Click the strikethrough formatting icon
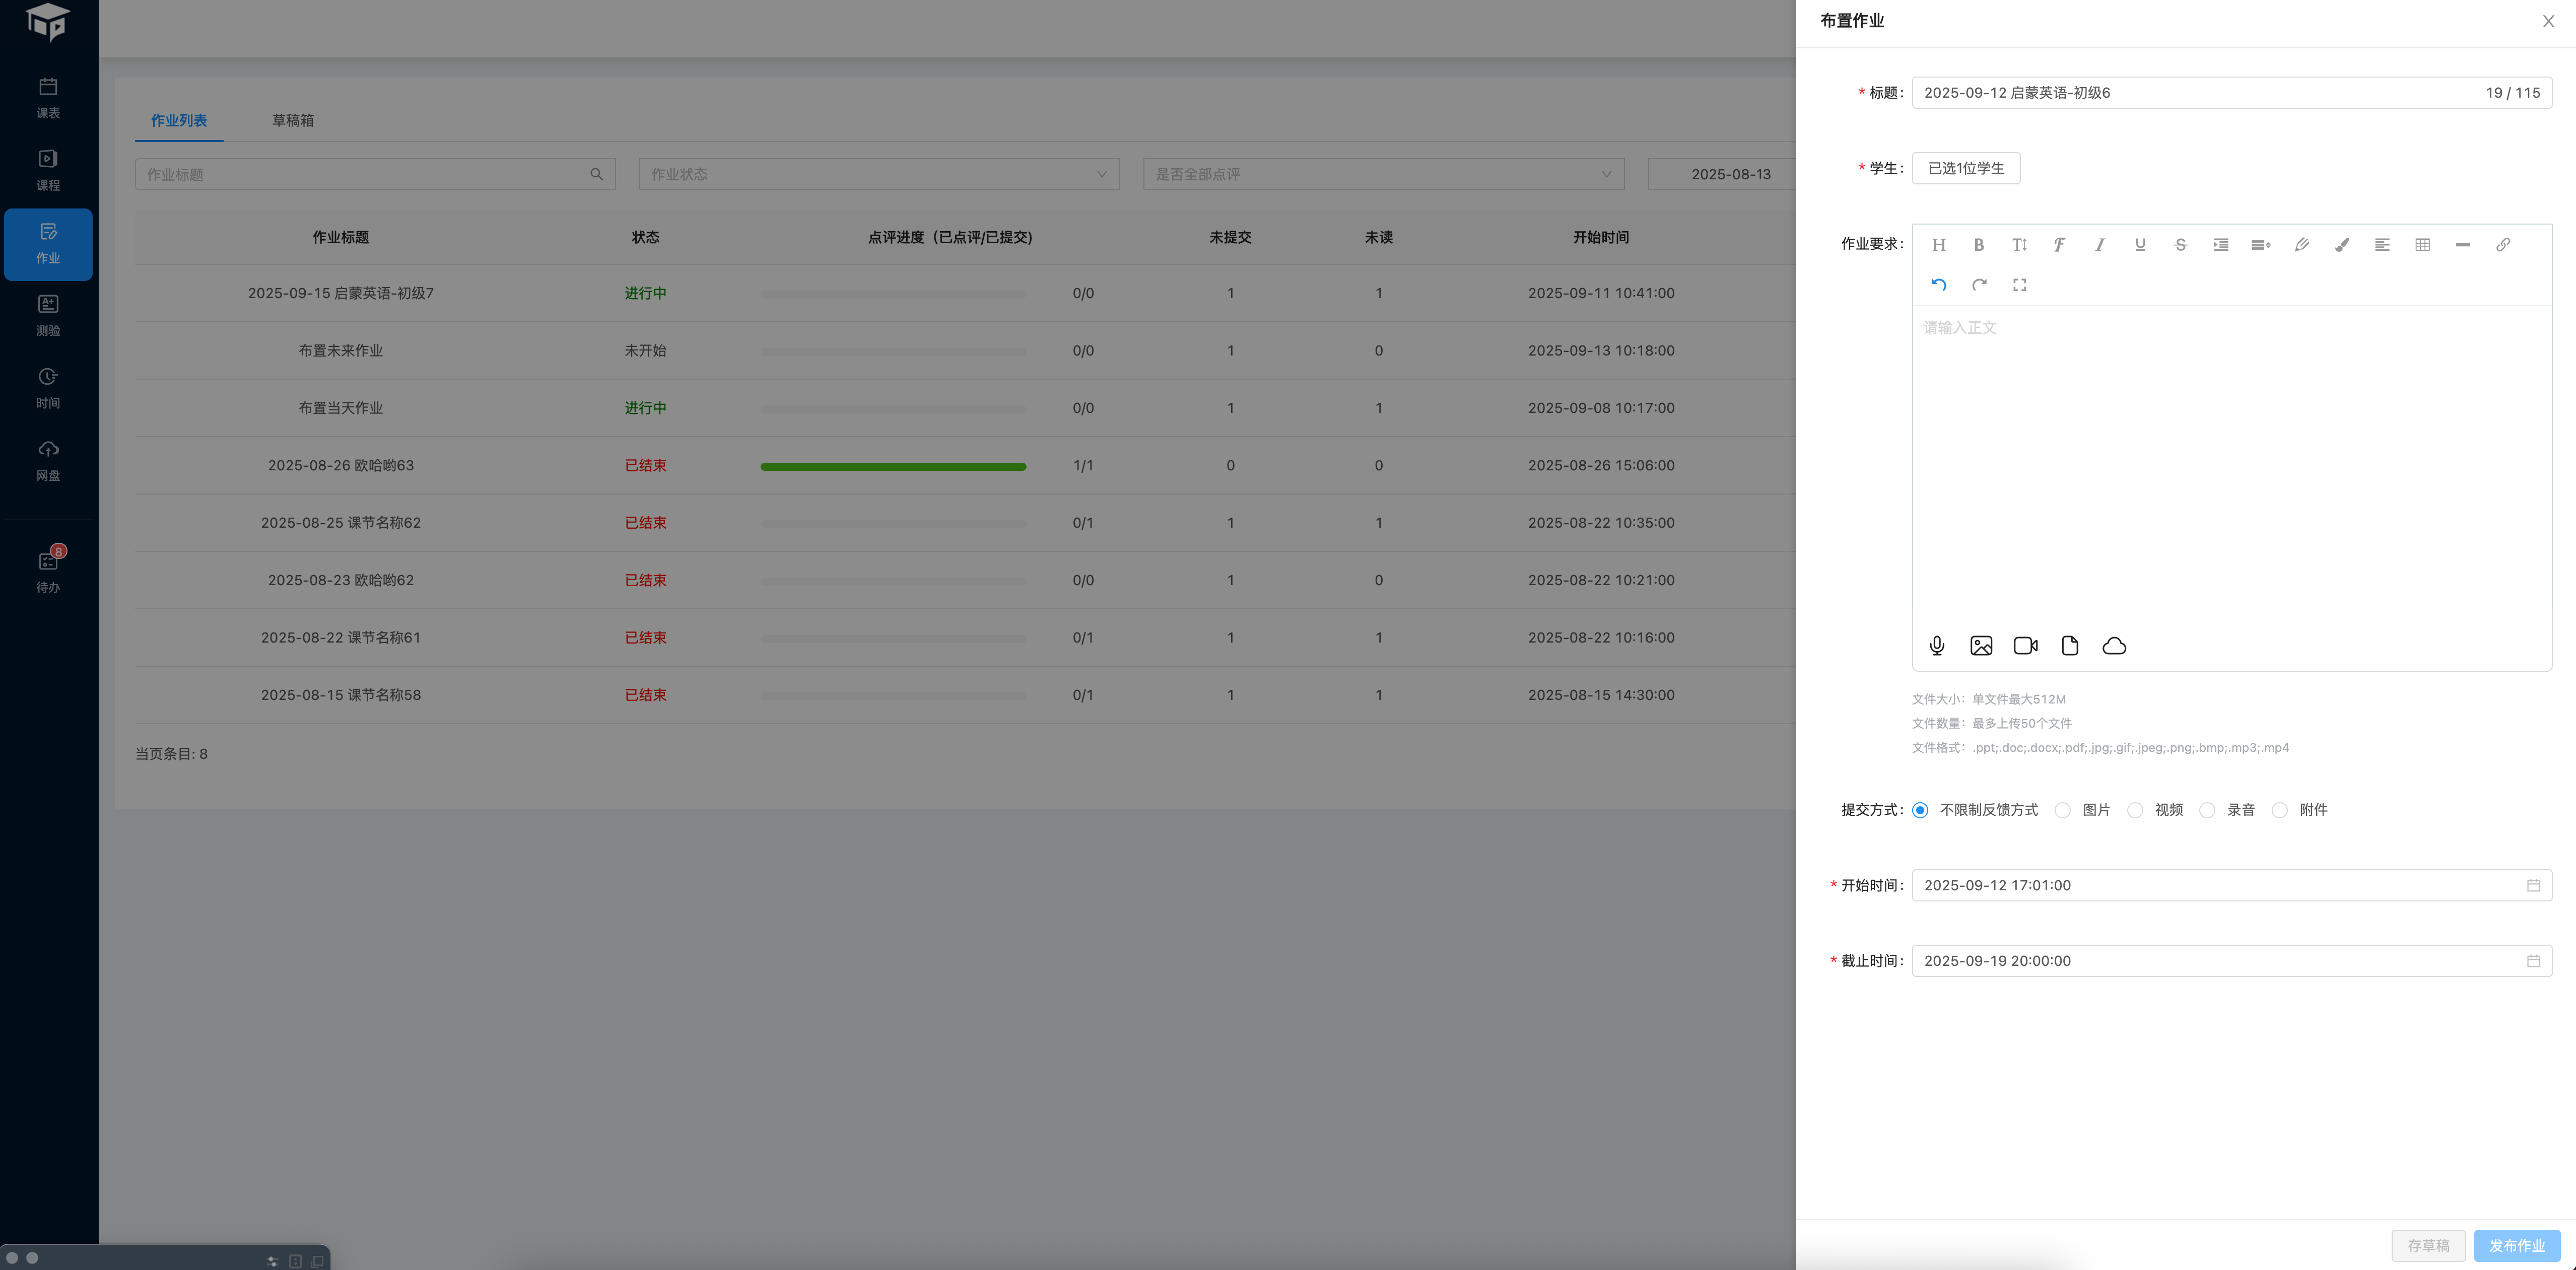 [2180, 245]
